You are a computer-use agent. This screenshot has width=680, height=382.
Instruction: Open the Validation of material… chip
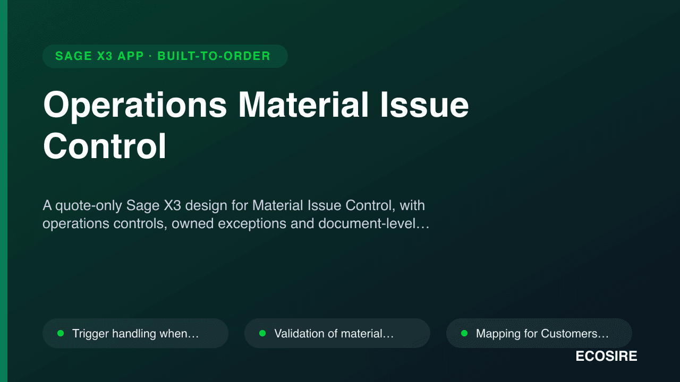[x=337, y=333]
